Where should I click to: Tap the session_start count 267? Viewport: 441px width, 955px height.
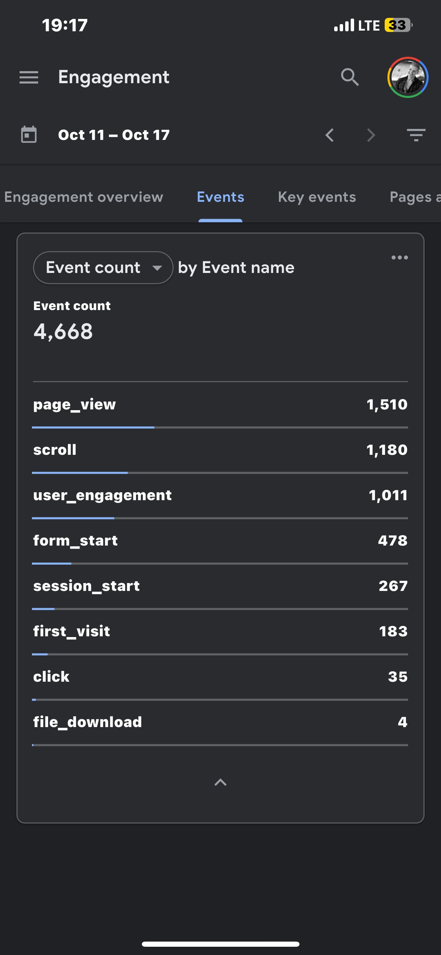pos(393,586)
